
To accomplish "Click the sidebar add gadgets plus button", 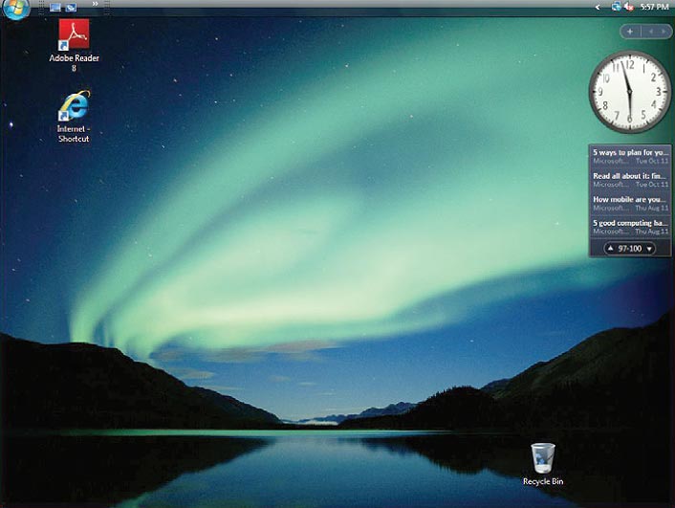I will 630,32.
